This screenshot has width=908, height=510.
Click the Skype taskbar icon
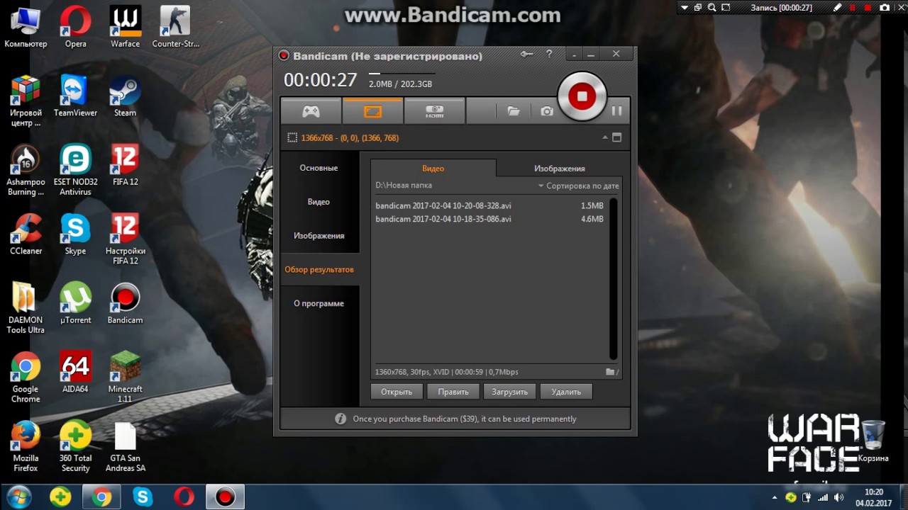(x=143, y=497)
